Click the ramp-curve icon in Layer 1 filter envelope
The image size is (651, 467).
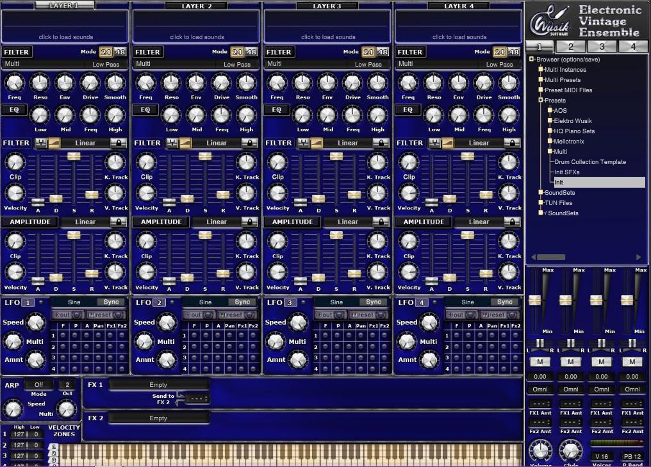[54, 143]
